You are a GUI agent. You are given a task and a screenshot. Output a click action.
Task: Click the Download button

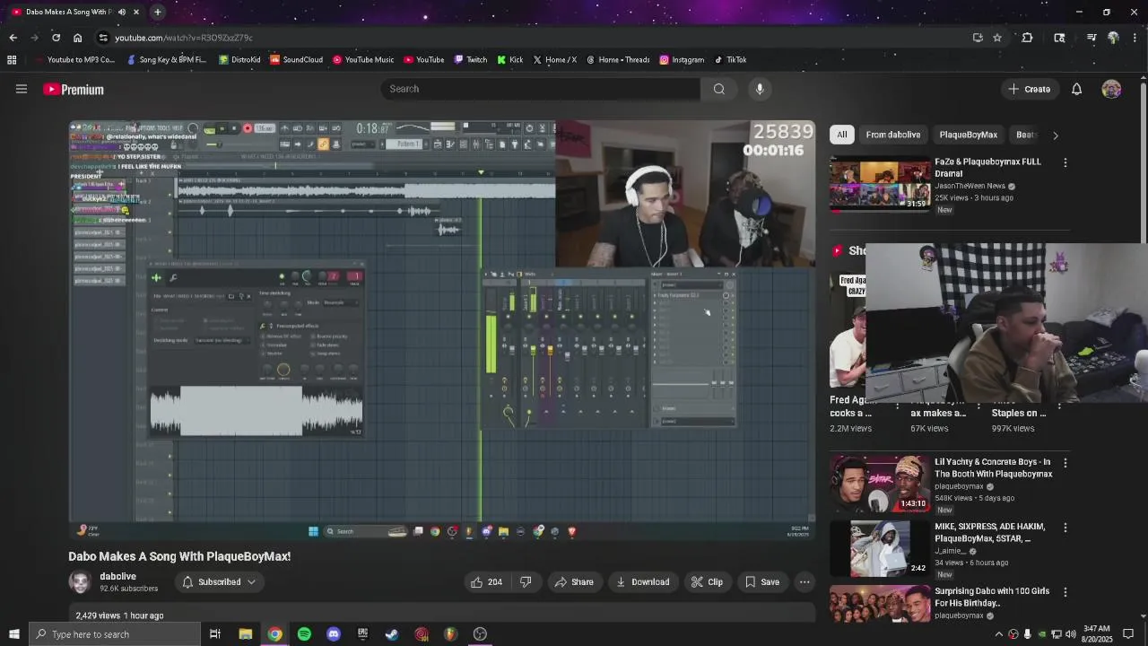point(642,582)
